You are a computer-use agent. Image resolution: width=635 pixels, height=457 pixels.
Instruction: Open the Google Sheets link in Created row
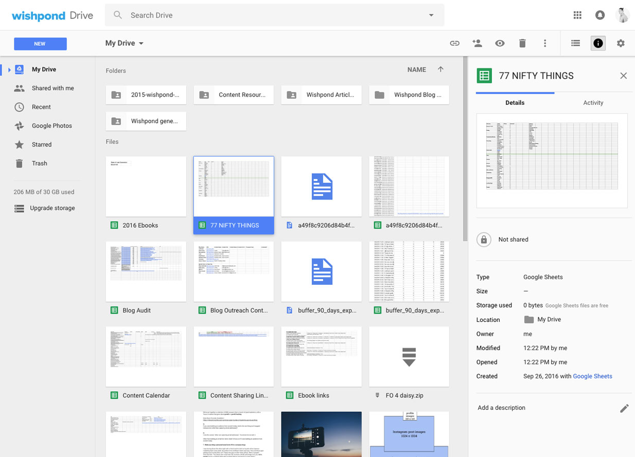coord(592,376)
